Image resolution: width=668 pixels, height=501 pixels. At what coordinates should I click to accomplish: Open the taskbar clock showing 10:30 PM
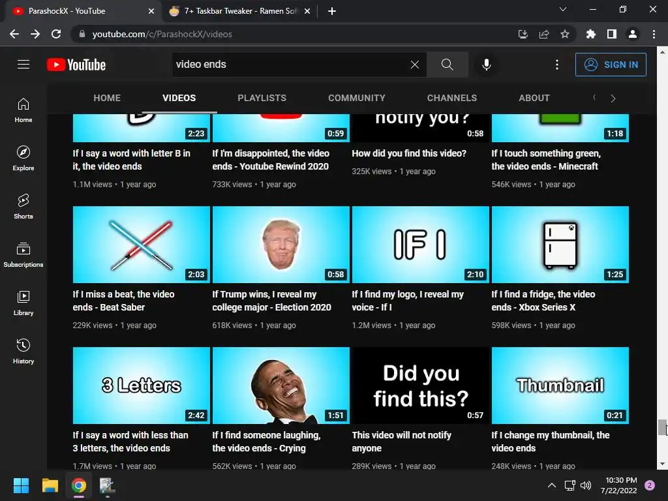(618, 485)
